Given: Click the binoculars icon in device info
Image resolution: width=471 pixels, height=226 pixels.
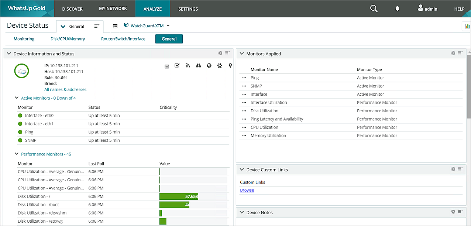Looking at the screenshot, I should coord(198,66).
